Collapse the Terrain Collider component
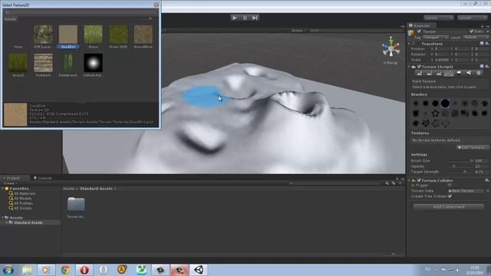The height and width of the screenshot is (276, 491). coord(410,180)
